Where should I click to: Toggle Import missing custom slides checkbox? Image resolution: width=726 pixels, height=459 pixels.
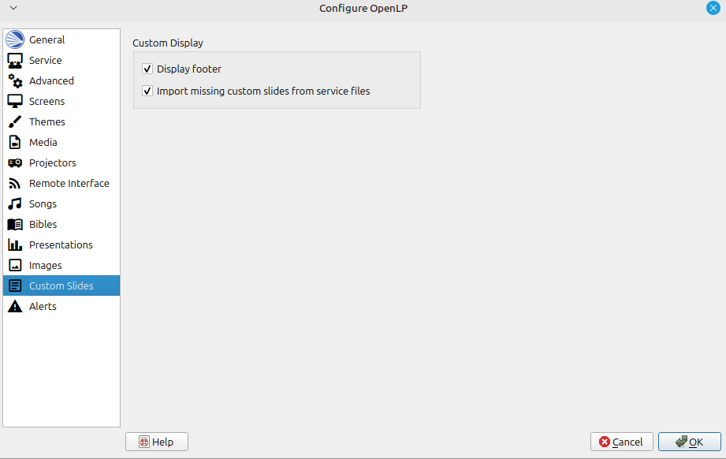(147, 91)
